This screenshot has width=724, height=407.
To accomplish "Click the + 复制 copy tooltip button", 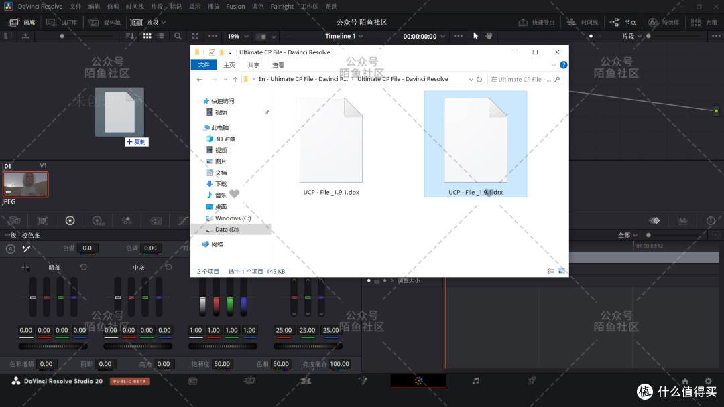I will [137, 142].
